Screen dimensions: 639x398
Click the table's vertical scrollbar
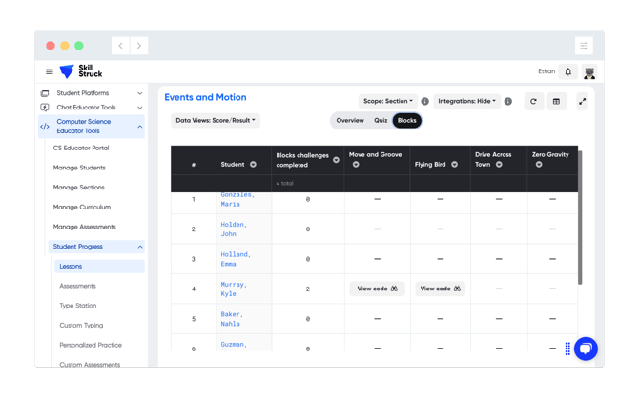[x=580, y=218]
